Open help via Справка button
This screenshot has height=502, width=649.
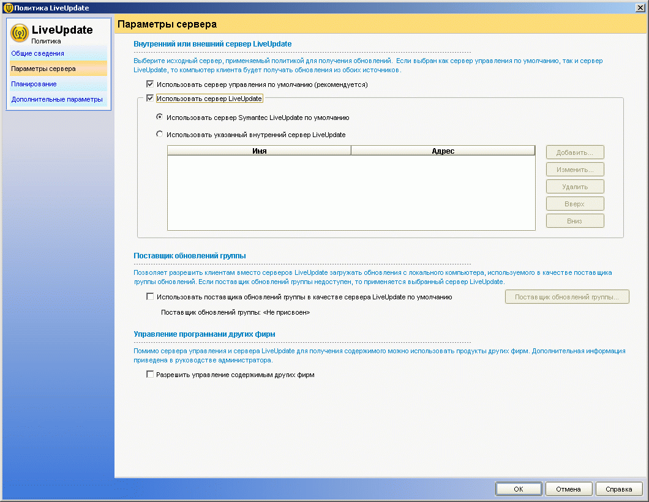click(619, 489)
